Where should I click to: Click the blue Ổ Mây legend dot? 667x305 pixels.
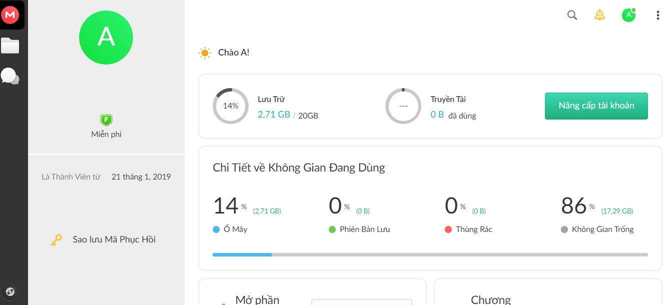pyautogui.click(x=216, y=229)
